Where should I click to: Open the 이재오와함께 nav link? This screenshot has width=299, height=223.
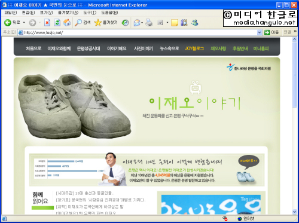tap(59, 48)
